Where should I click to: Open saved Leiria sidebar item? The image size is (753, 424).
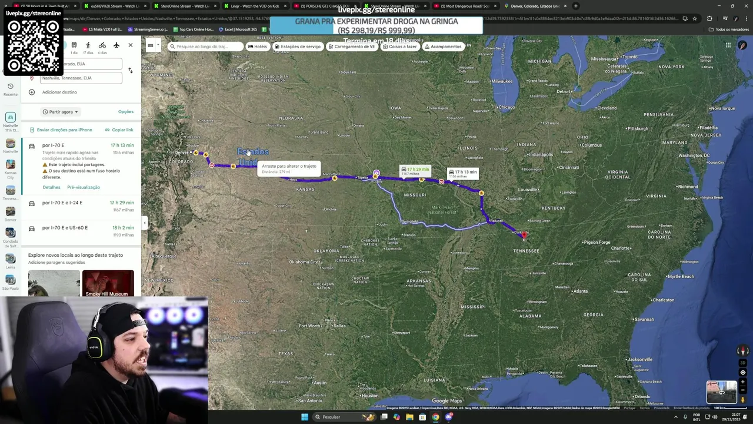[x=11, y=261]
